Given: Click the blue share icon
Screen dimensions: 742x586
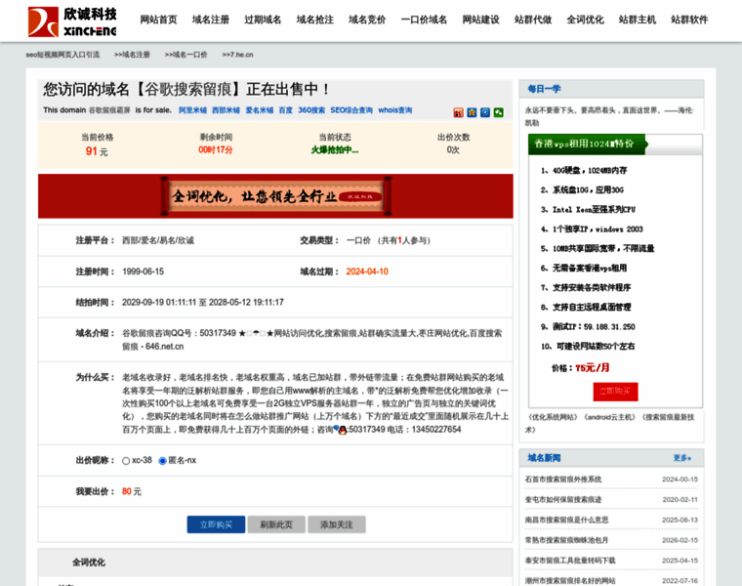Looking at the screenshot, I should [x=485, y=112].
